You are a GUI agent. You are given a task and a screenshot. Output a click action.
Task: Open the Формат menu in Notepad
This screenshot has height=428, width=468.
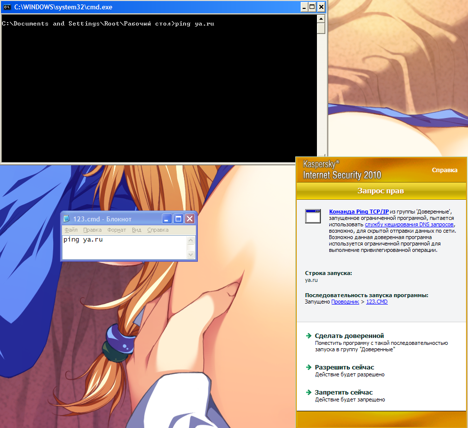click(x=117, y=230)
